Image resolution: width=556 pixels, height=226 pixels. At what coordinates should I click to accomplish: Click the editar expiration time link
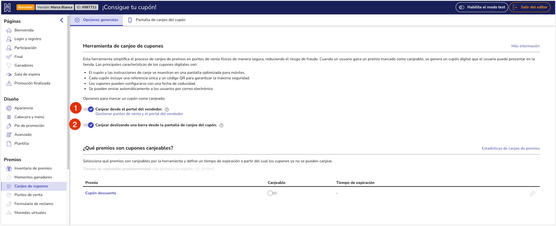click(x=208, y=169)
